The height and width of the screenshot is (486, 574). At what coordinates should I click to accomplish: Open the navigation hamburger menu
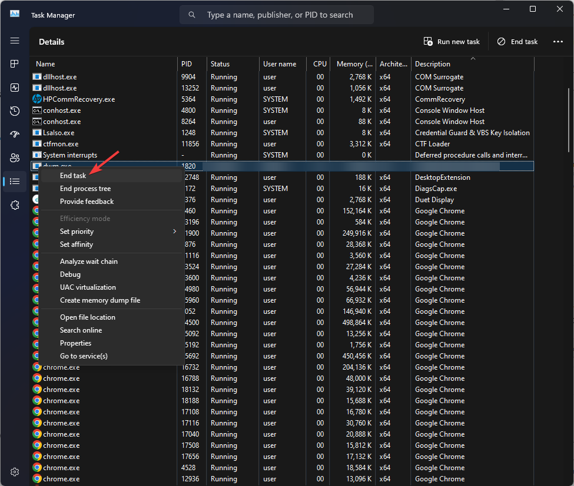pyautogui.click(x=15, y=41)
